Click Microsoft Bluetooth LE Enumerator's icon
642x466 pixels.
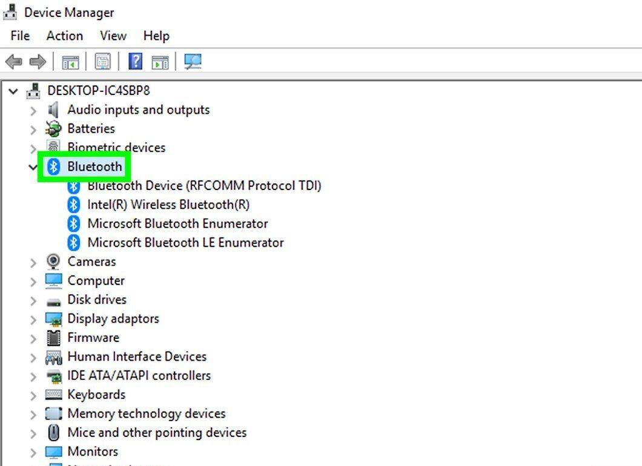[x=74, y=242]
